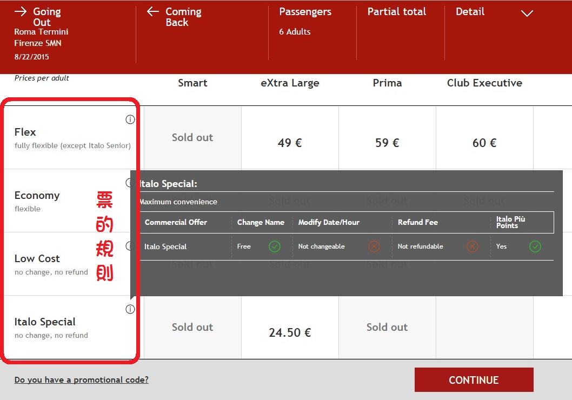Click the 'Prices per adult' note
This screenshot has height=400, width=572.
tap(42, 78)
